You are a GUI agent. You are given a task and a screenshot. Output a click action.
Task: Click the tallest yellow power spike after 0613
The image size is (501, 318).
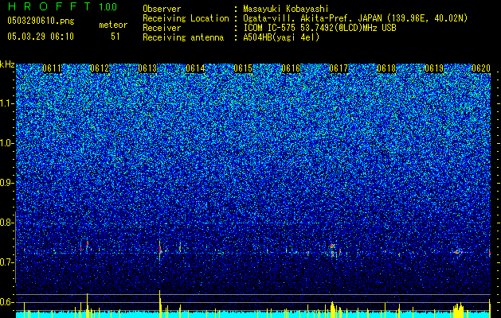point(160,304)
